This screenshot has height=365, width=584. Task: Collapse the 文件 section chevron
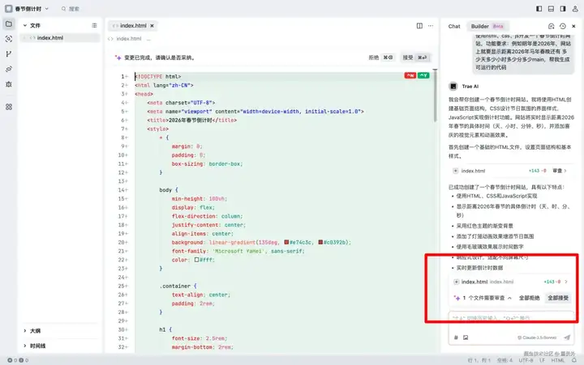coord(25,26)
